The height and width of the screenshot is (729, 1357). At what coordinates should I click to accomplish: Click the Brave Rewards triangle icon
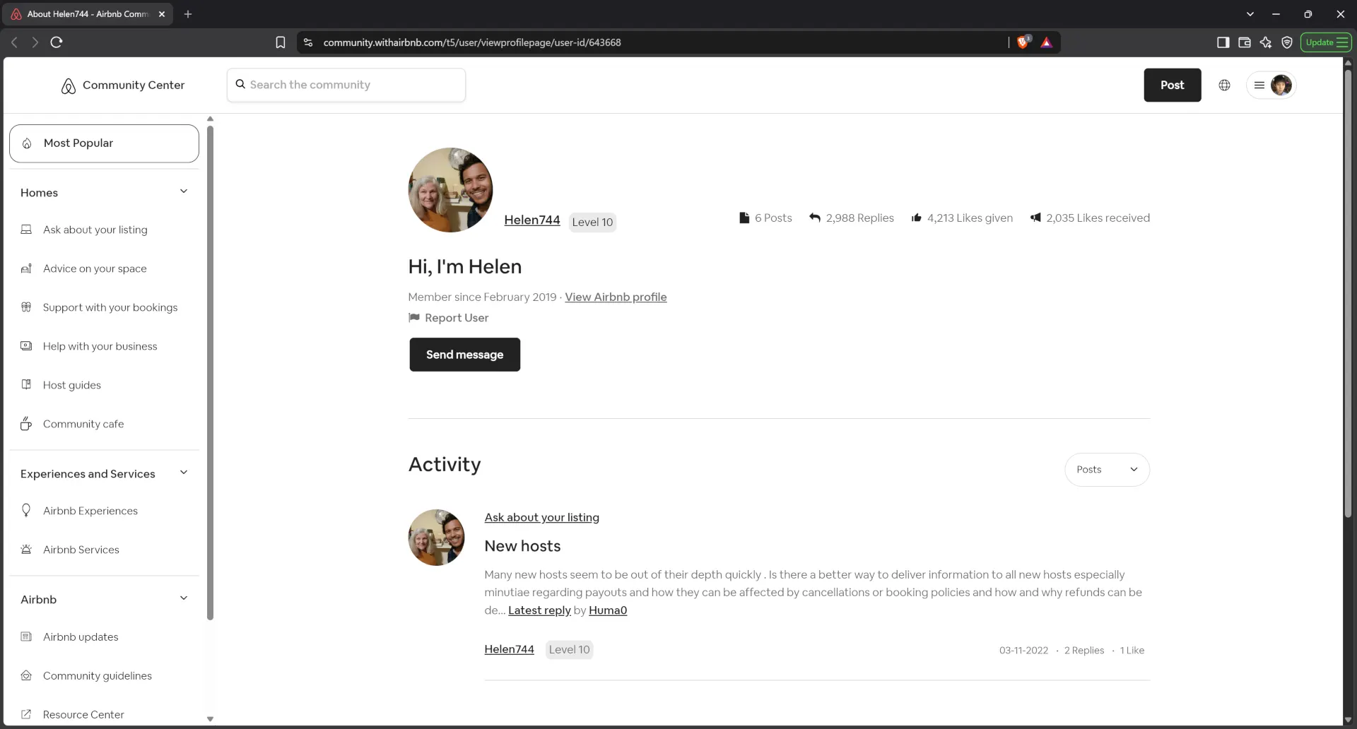pos(1047,42)
